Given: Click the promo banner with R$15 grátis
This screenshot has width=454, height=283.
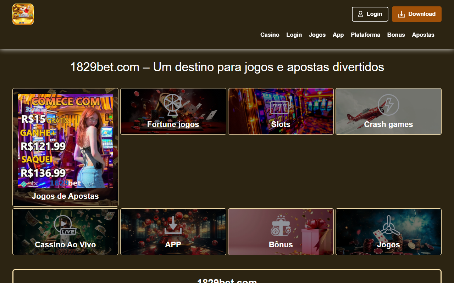Looking at the screenshot, I should point(66,141).
